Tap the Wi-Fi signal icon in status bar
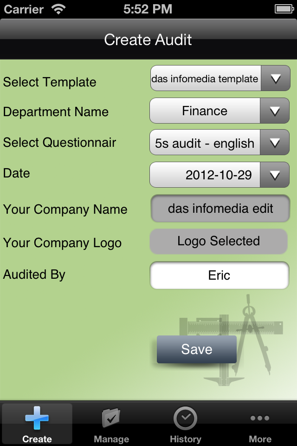Viewport: 297px width, 446px height. coord(58,9)
